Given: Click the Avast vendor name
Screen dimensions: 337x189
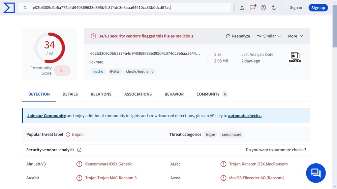Looking at the screenshot, I should (x=175, y=178).
